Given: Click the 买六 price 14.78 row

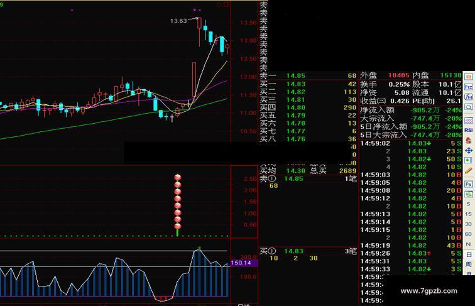Looking at the screenshot, I should tap(308, 123).
